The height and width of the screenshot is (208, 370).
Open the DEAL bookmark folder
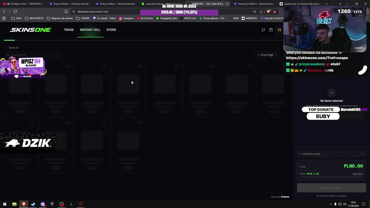point(17,18)
